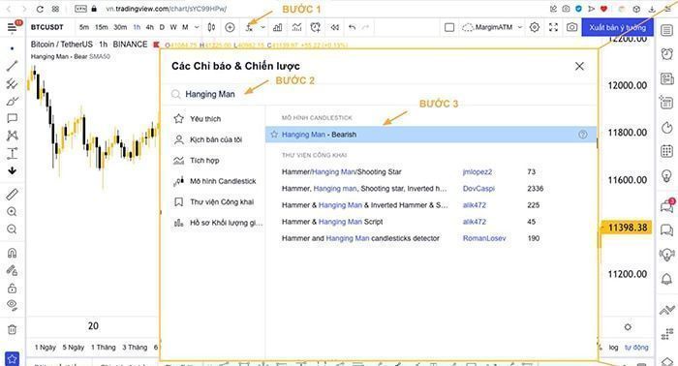
Task: Open the MarginATM layout dropdown
Action: [x=492, y=28]
